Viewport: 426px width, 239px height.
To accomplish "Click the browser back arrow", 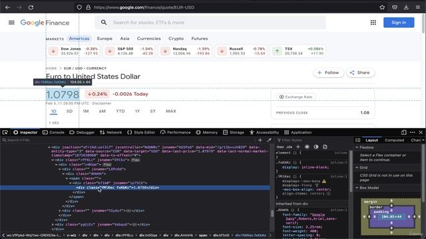I will point(7,7).
